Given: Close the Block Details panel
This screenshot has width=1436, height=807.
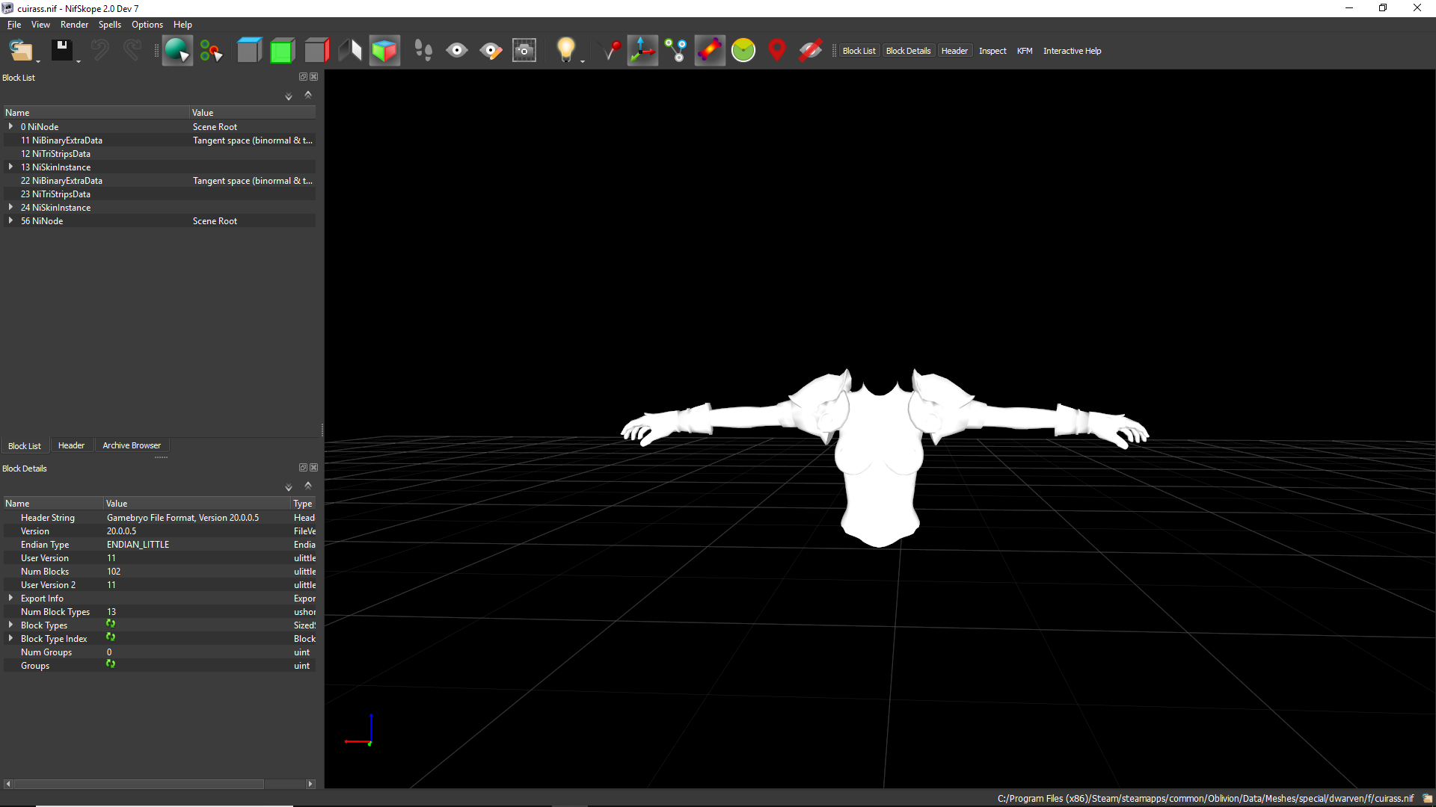Looking at the screenshot, I should click(314, 468).
